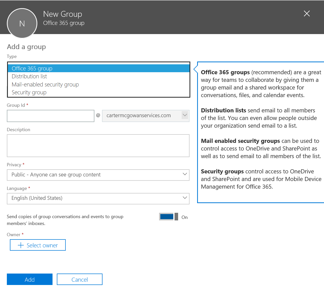Viewport: 324px width, 301px height.
Task: Expand the Language dropdown
Action: tap(98, 199)
